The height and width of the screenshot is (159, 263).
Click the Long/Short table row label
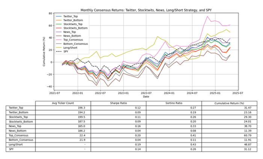pyautogui.click(x=16, y=145)
